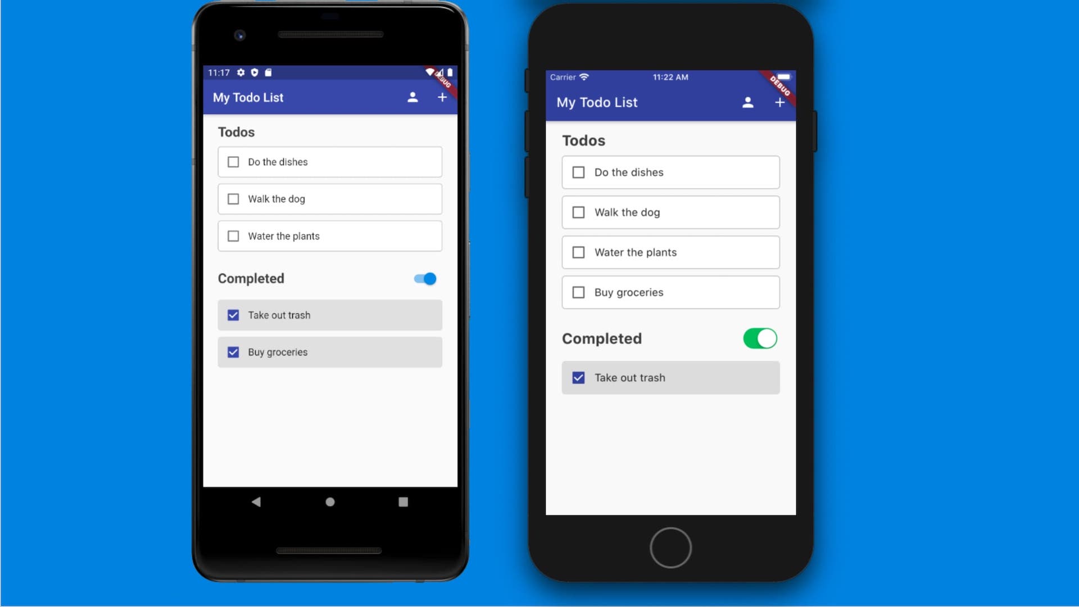1079x607 pixels.
Task: Tap the Todos section label on Android
Action: (x=235, y=132)
